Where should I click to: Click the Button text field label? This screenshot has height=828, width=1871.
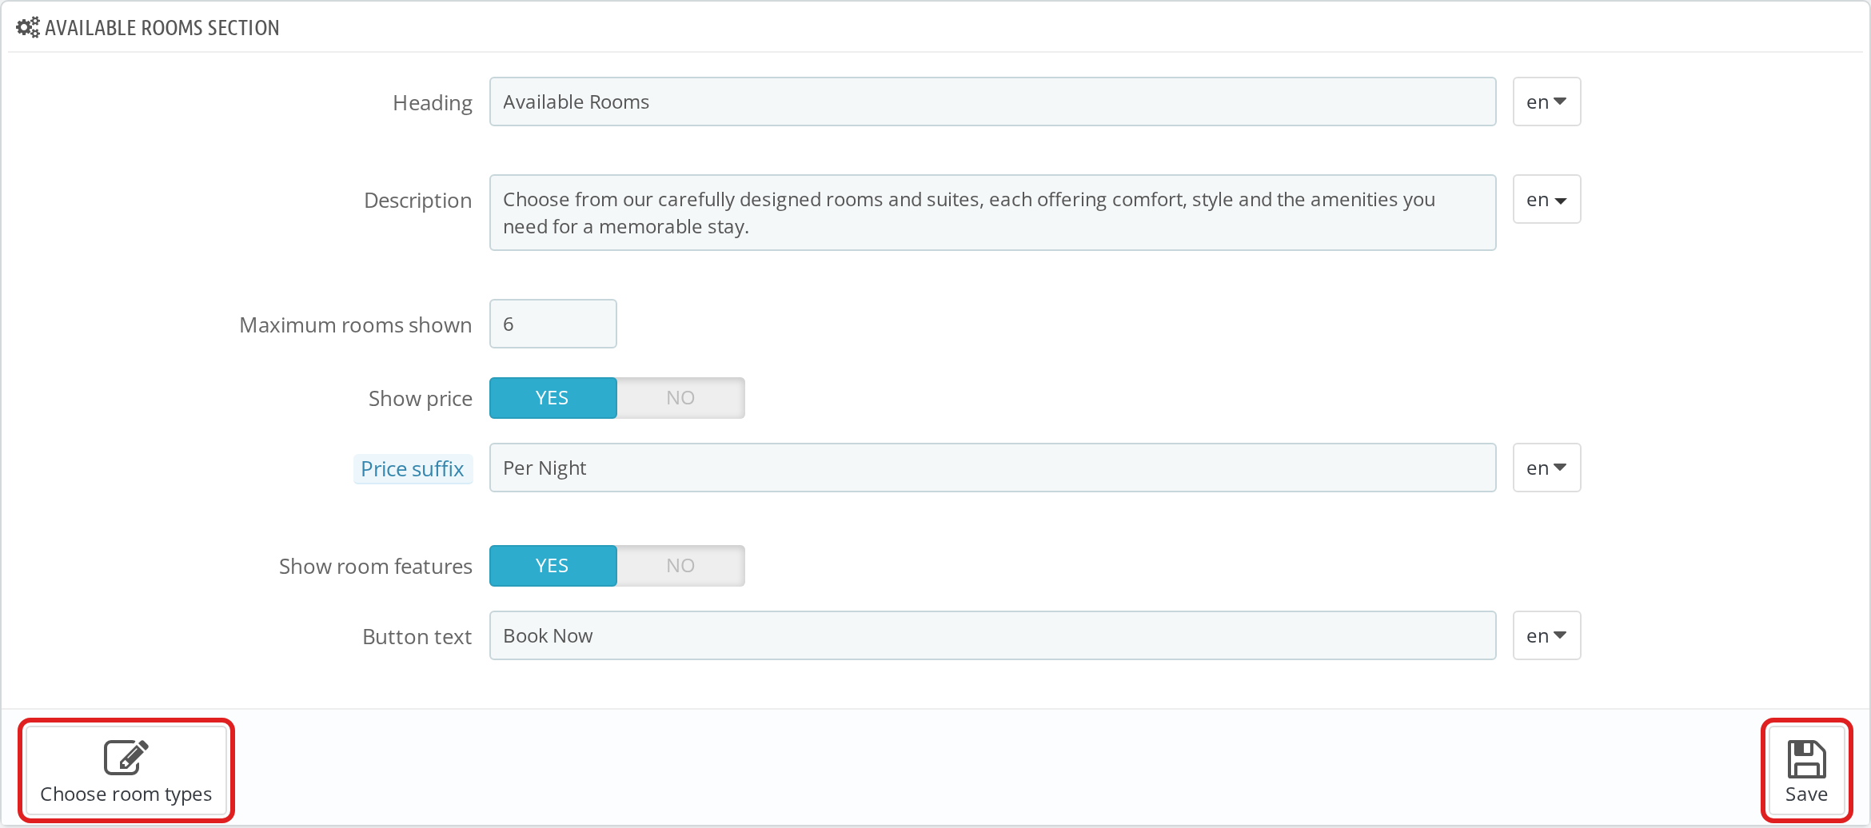pos(417,637)
